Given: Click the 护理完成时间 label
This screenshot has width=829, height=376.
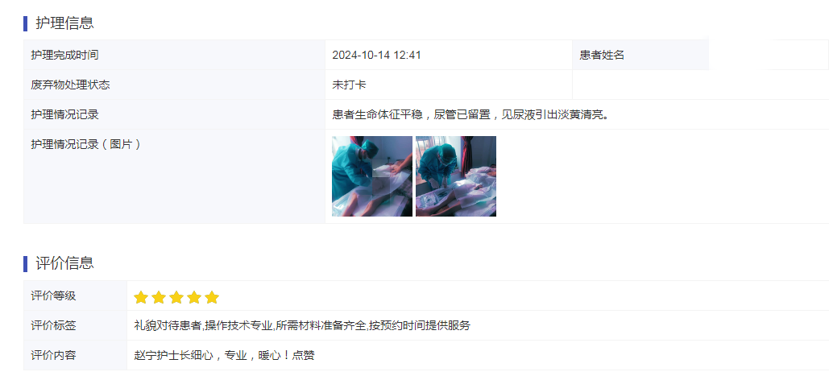Looking at the screenshot, I should [x=64, y=55].
